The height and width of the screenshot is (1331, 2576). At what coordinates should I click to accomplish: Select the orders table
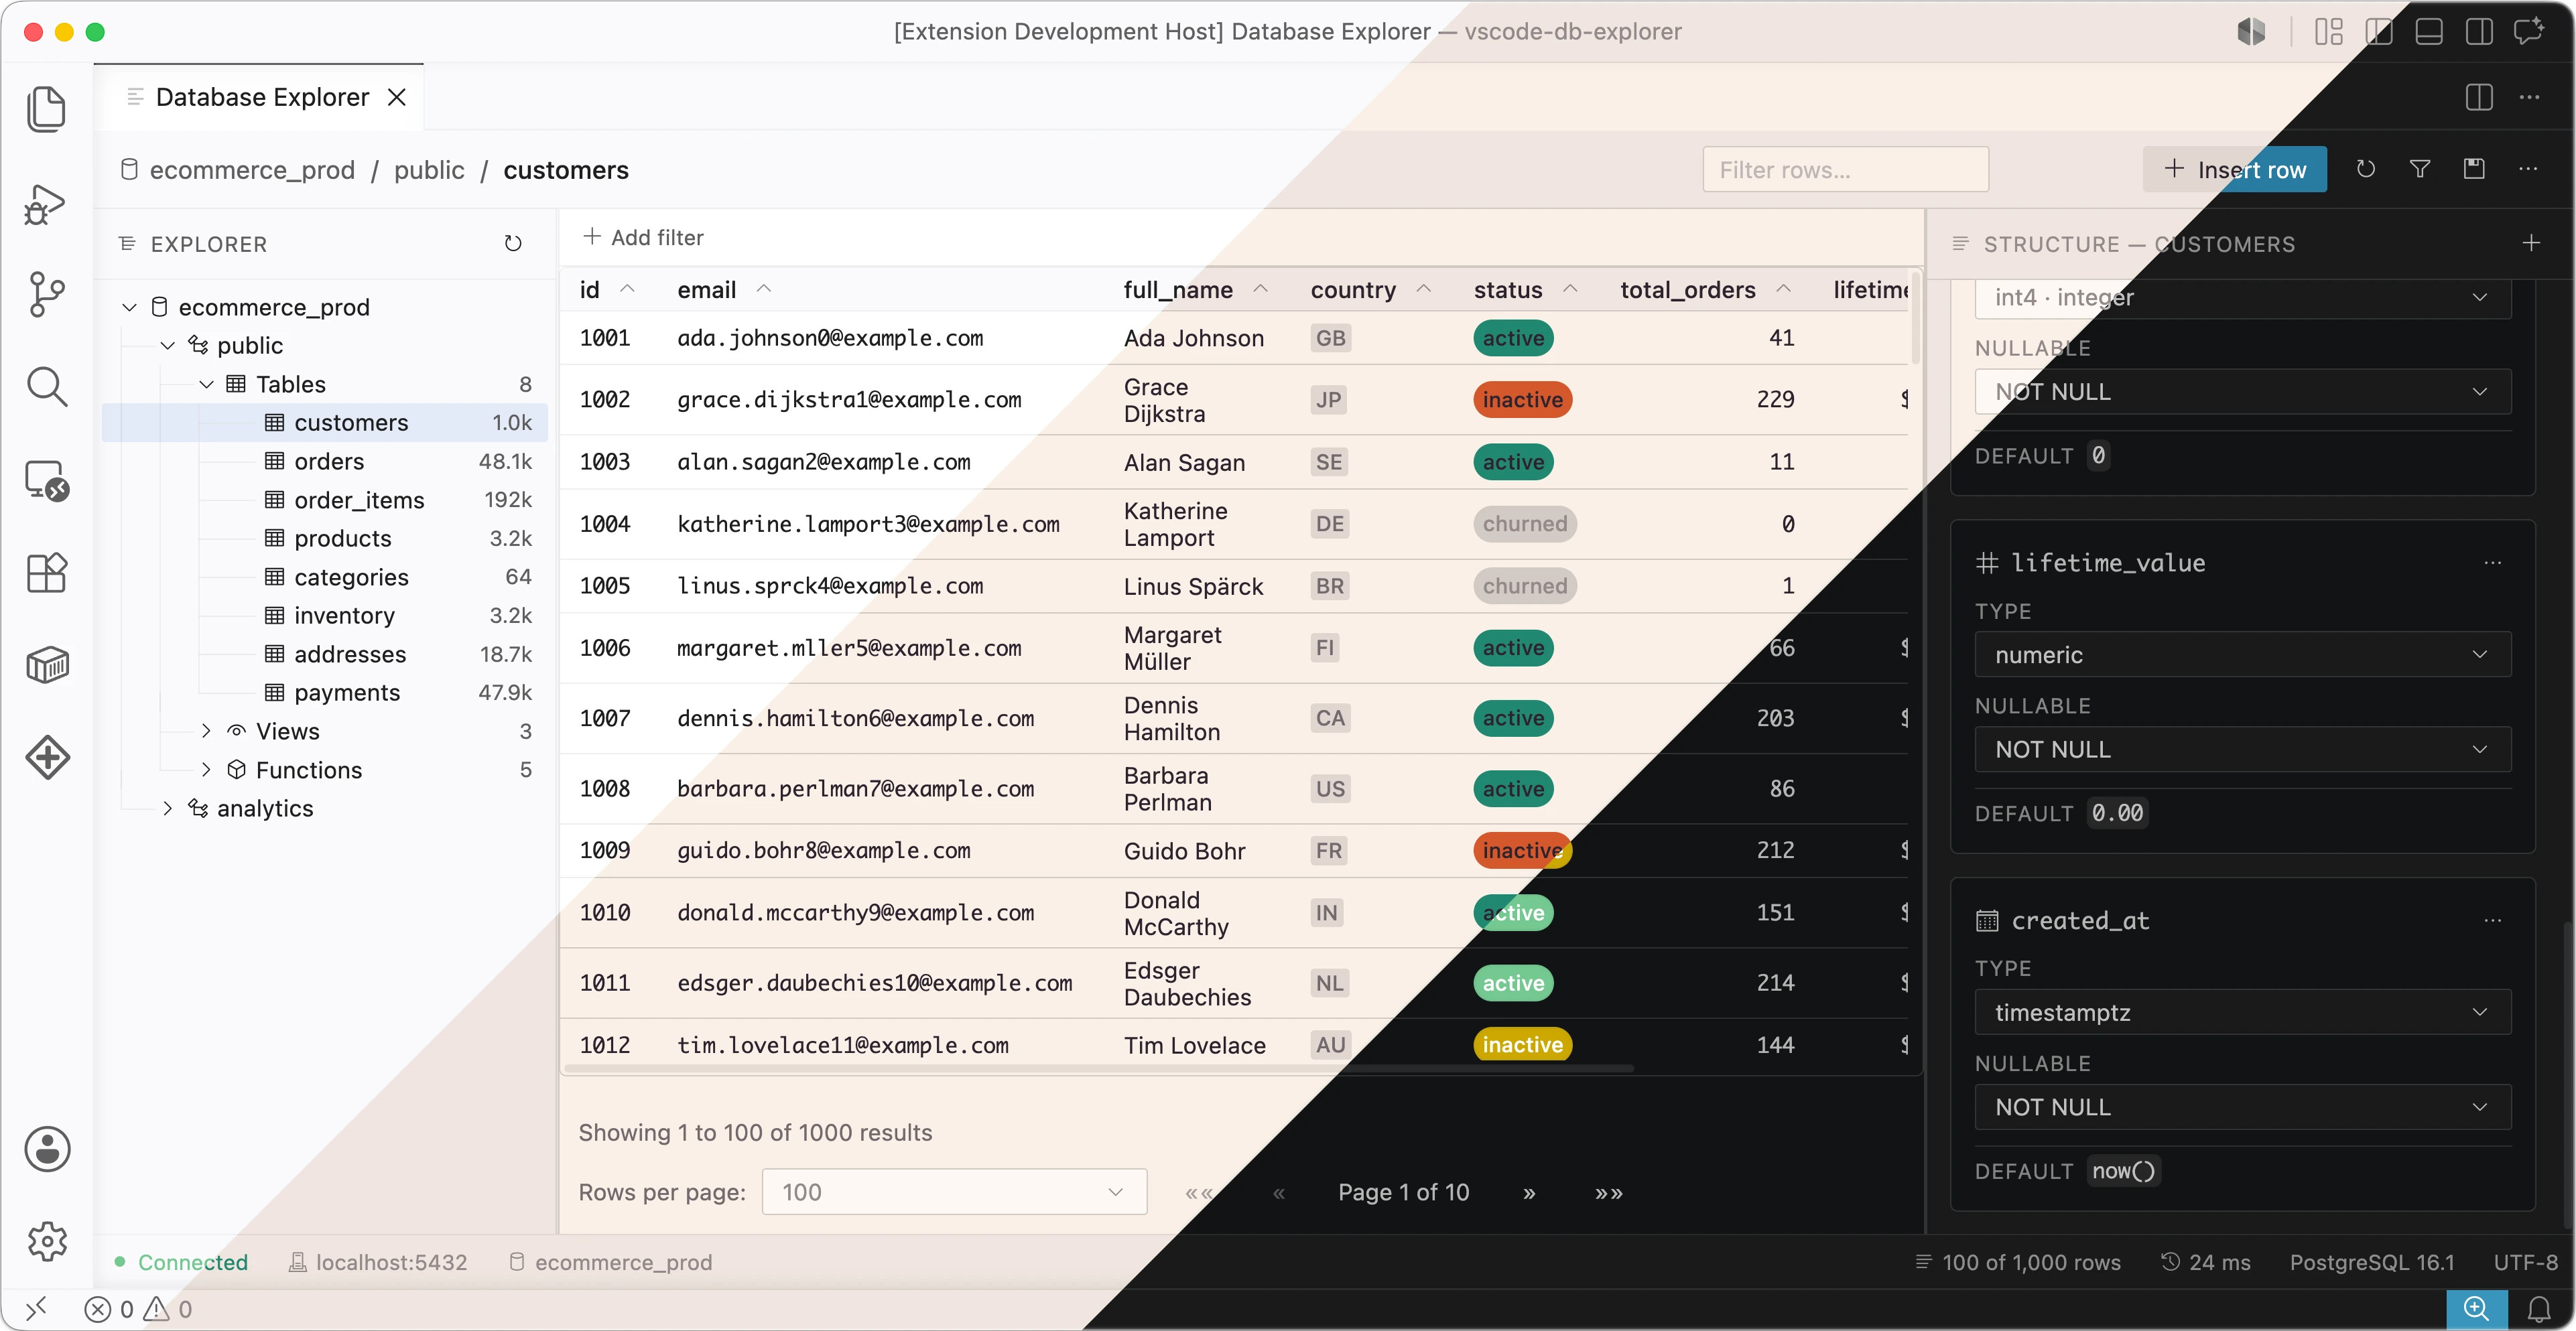pyautogui.click(x=324, y=462)
